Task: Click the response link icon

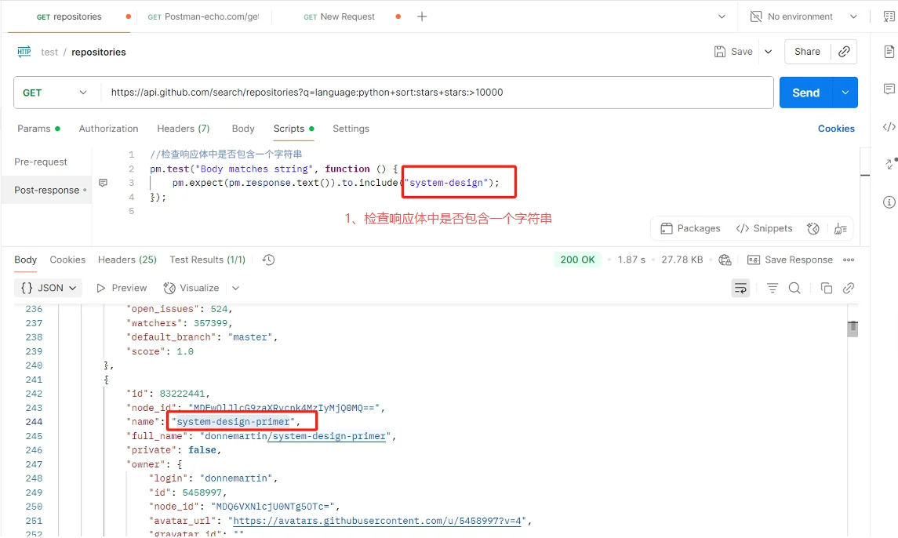Action: (849, 288)
